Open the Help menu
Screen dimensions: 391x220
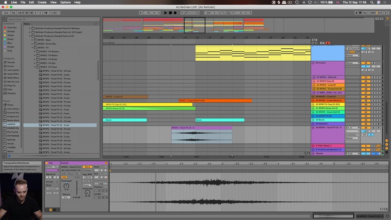point(77,2)
